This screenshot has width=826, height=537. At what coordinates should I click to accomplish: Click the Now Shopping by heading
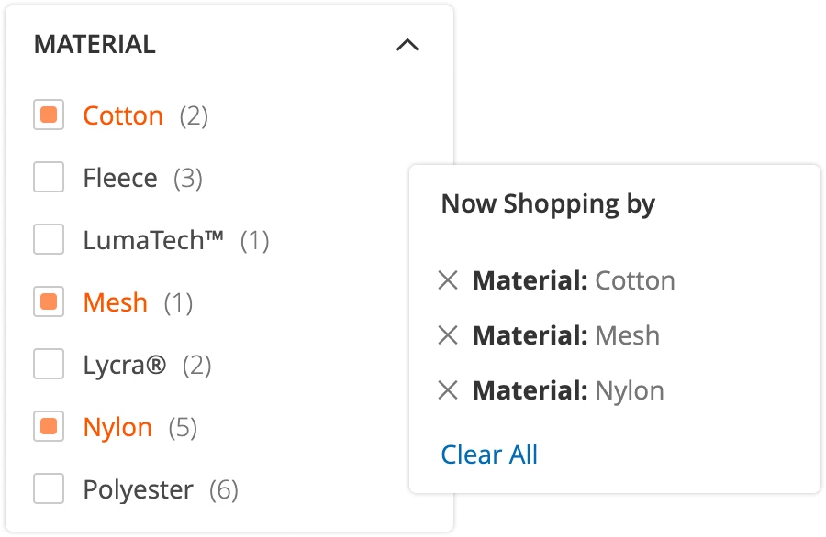point(547,204)
